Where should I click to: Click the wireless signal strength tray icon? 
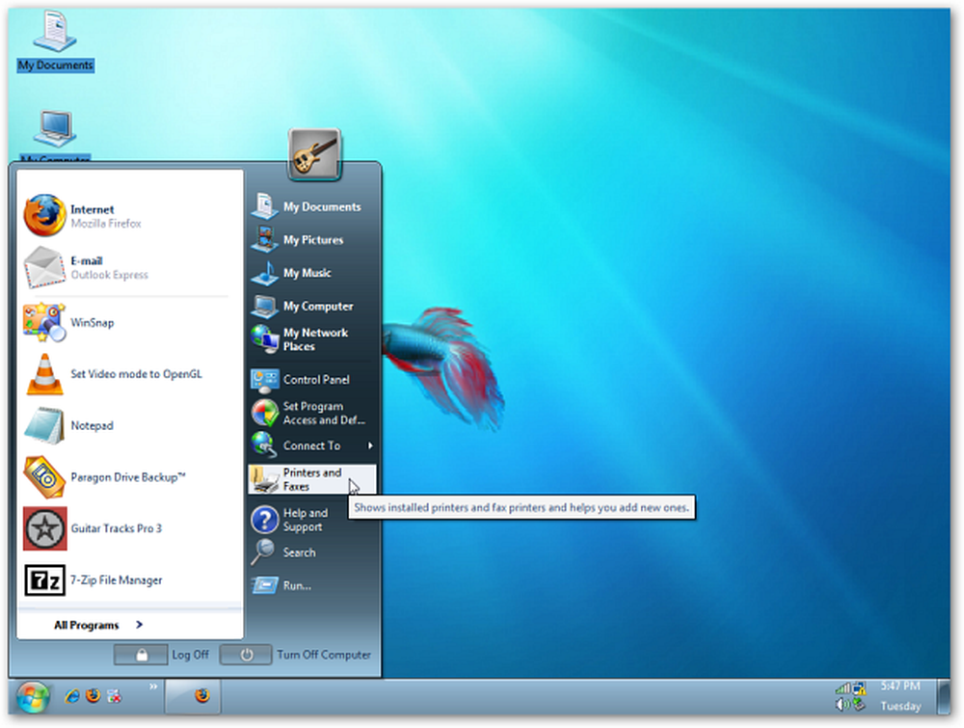click(x=843, y=688)
